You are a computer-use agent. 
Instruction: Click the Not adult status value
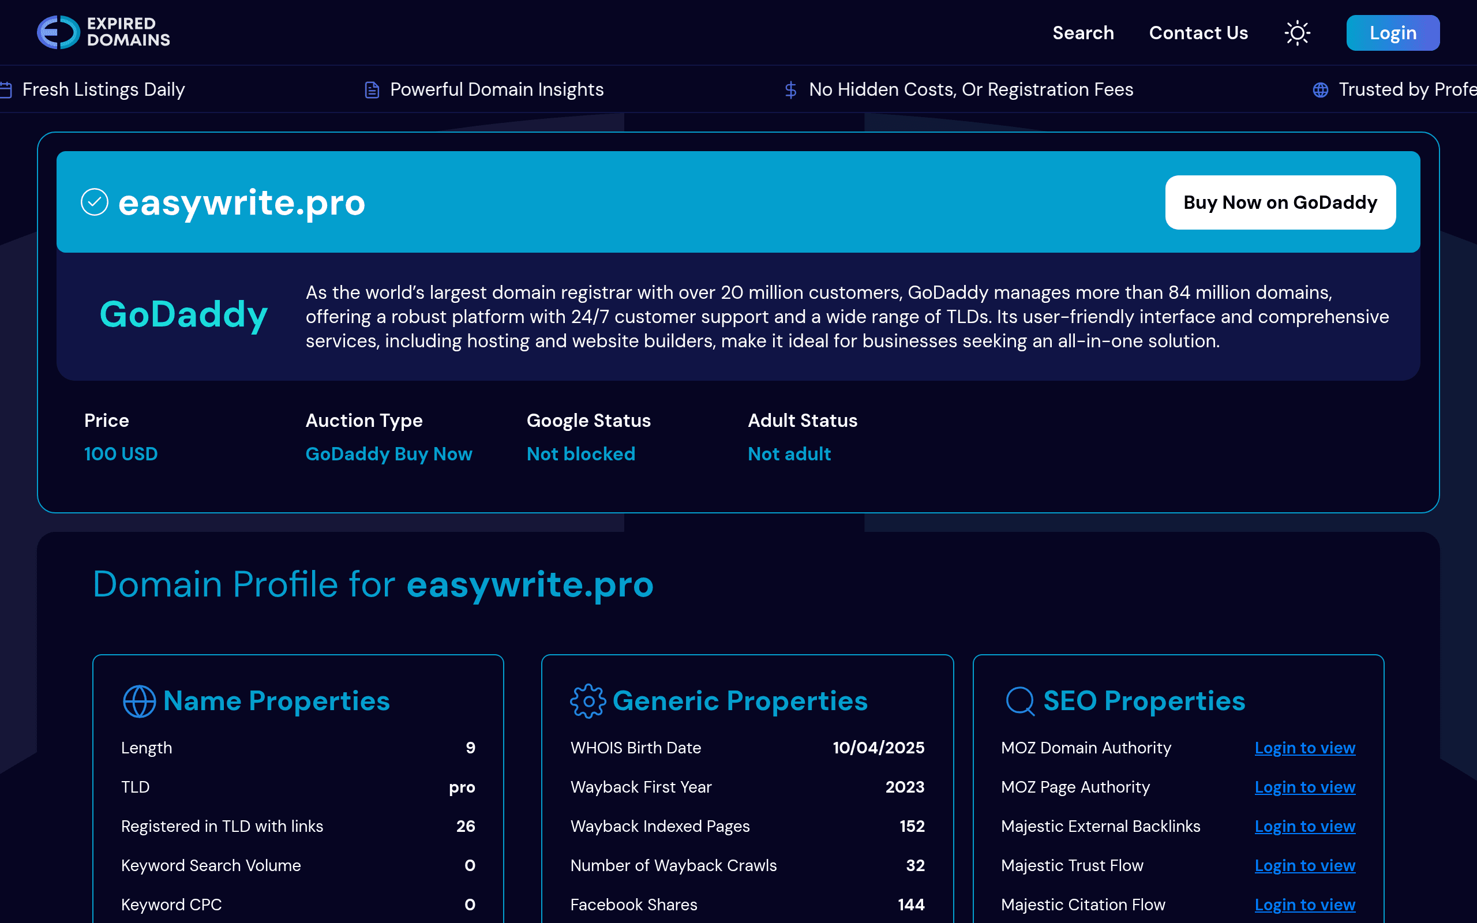point(789,454)
